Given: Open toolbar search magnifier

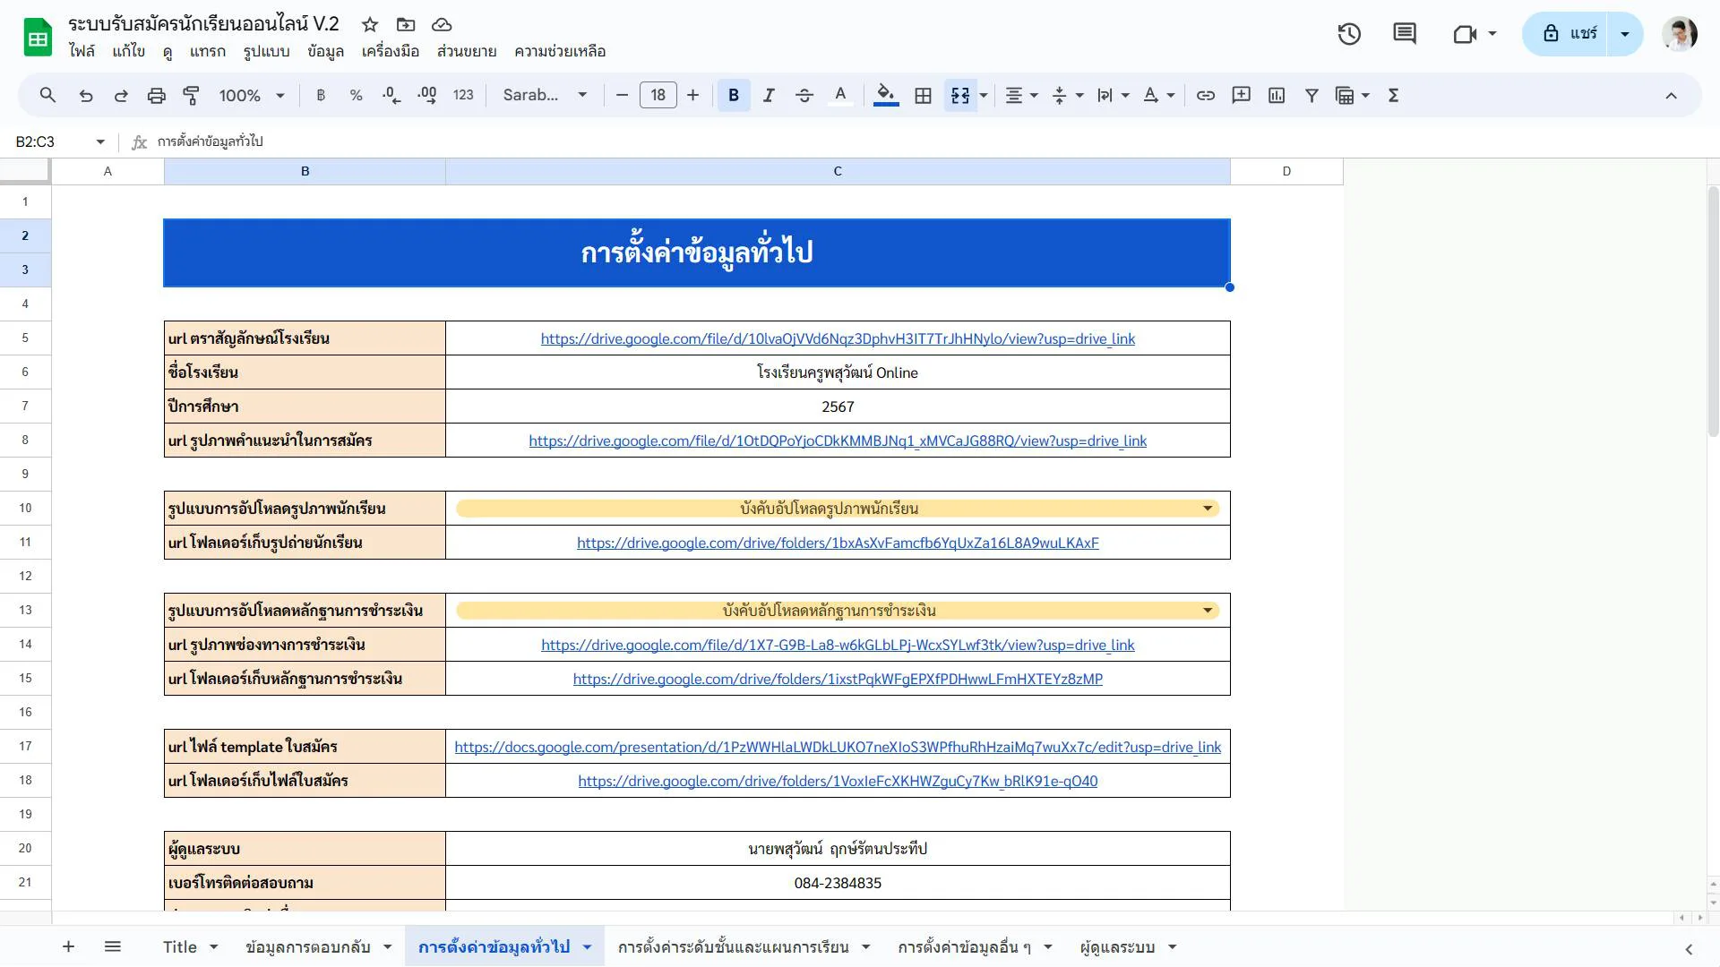Looking at the screenshot, I should pos(47,95).
